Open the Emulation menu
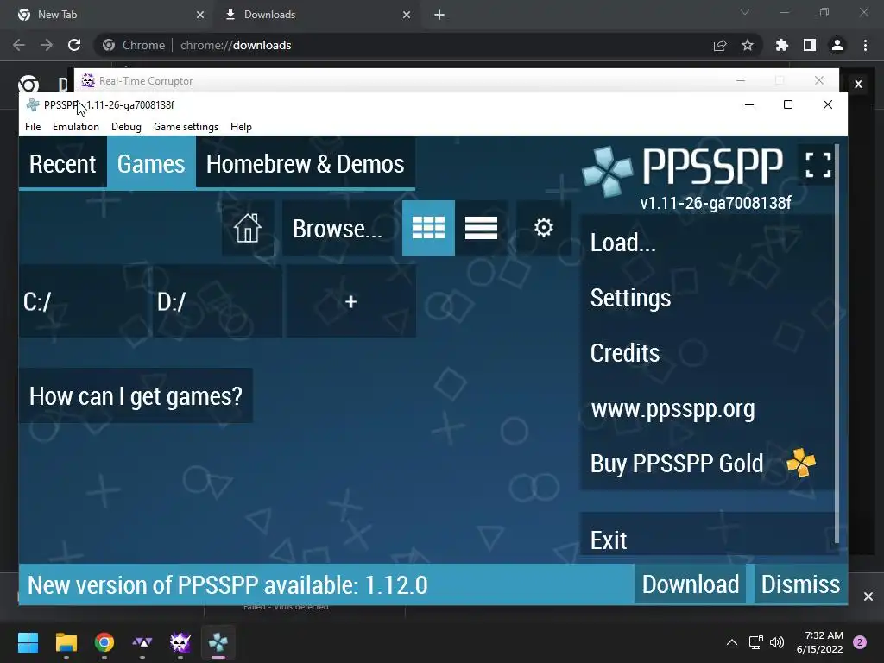 click(x=76, y=127)
